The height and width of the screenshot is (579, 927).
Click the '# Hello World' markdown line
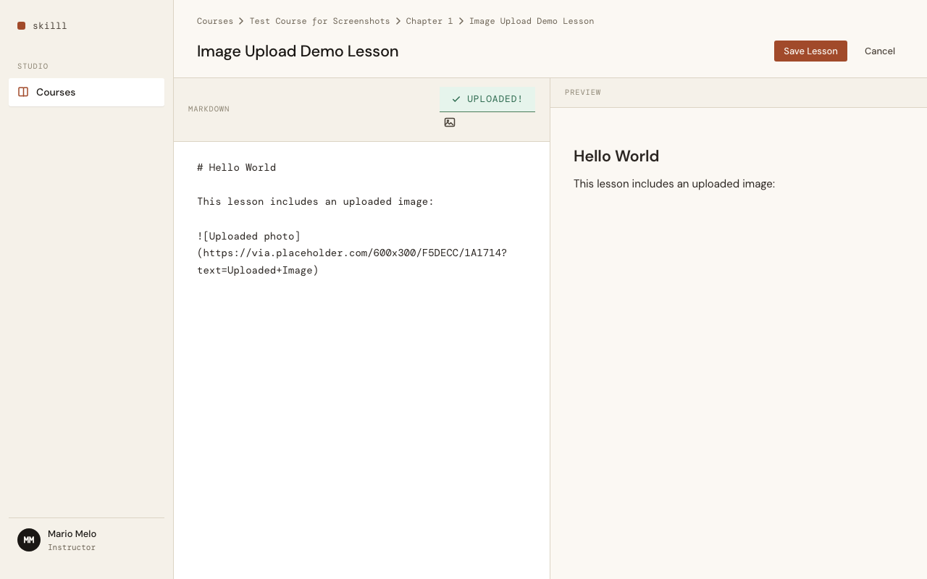tap(236, 167)
